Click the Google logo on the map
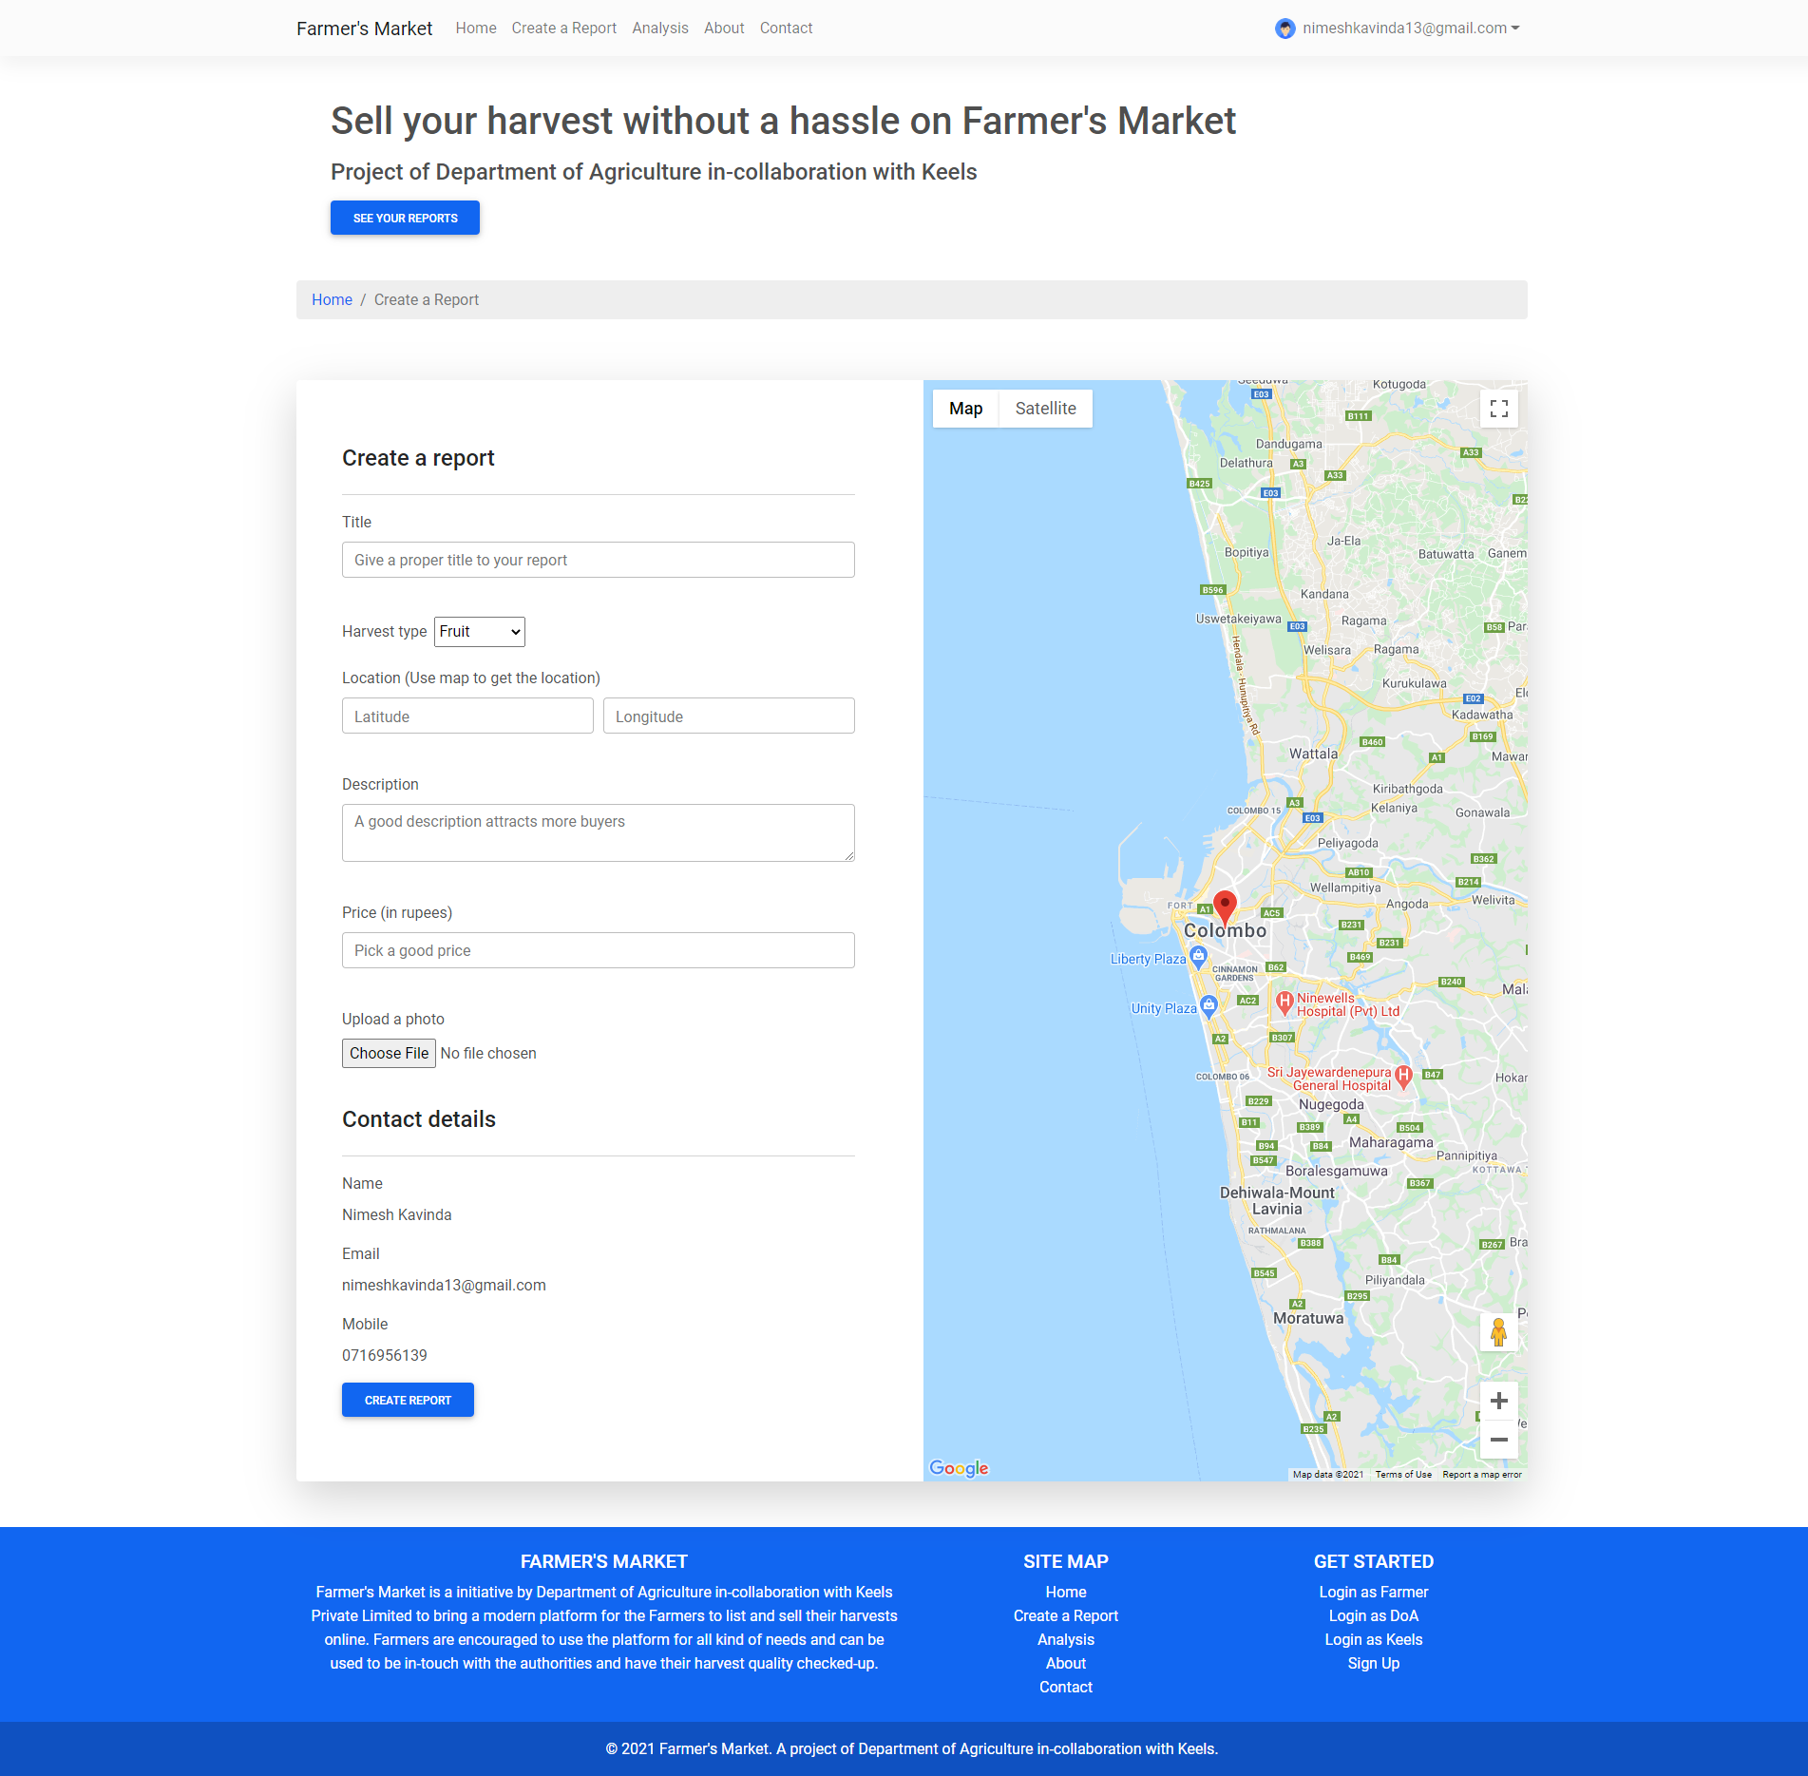The image size is (1808, 1776). [959, 1468]
